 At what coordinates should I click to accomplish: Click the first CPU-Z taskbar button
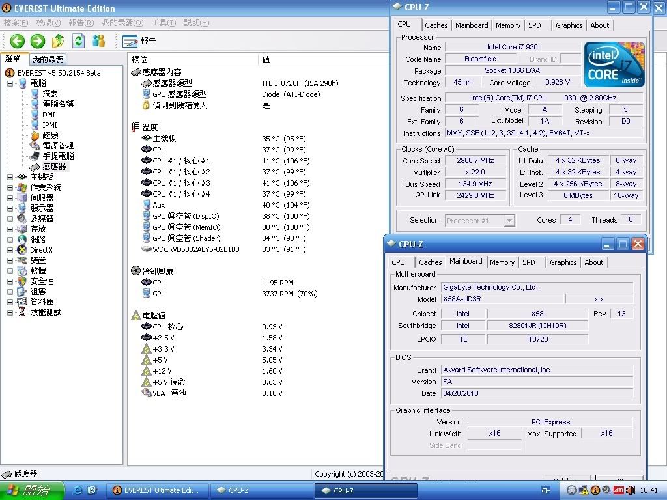click(262, 491)
